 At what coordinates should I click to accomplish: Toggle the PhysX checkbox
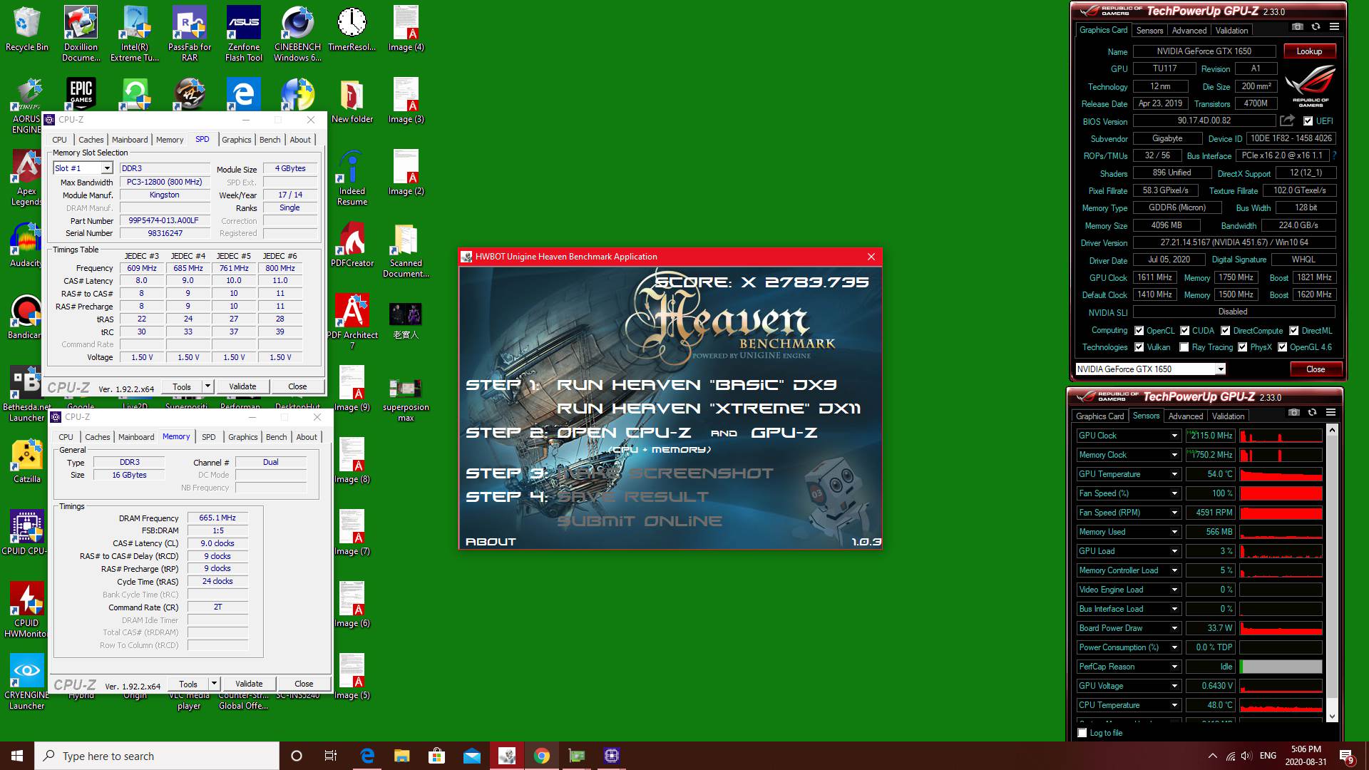[x=1242, y=347]
